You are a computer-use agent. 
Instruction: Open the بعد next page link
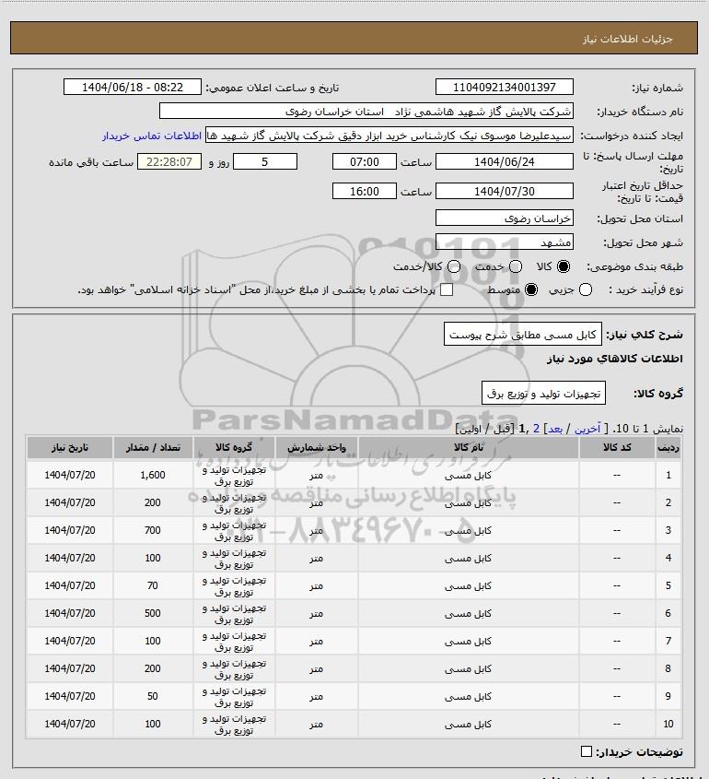coord(554,429)
